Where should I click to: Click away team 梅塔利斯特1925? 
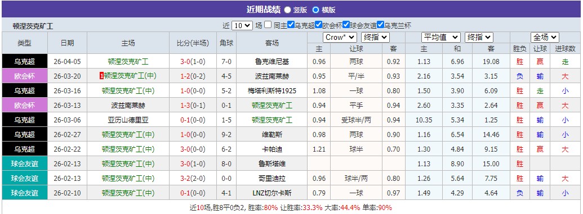(x=272, y=91)
